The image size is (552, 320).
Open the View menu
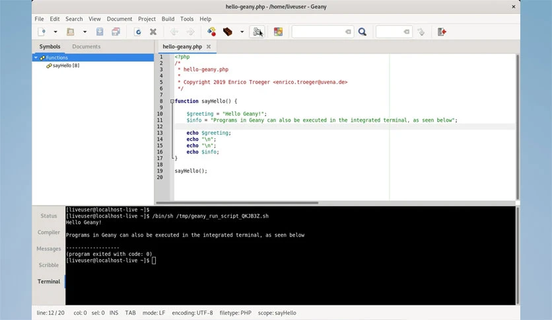[94, 19]
